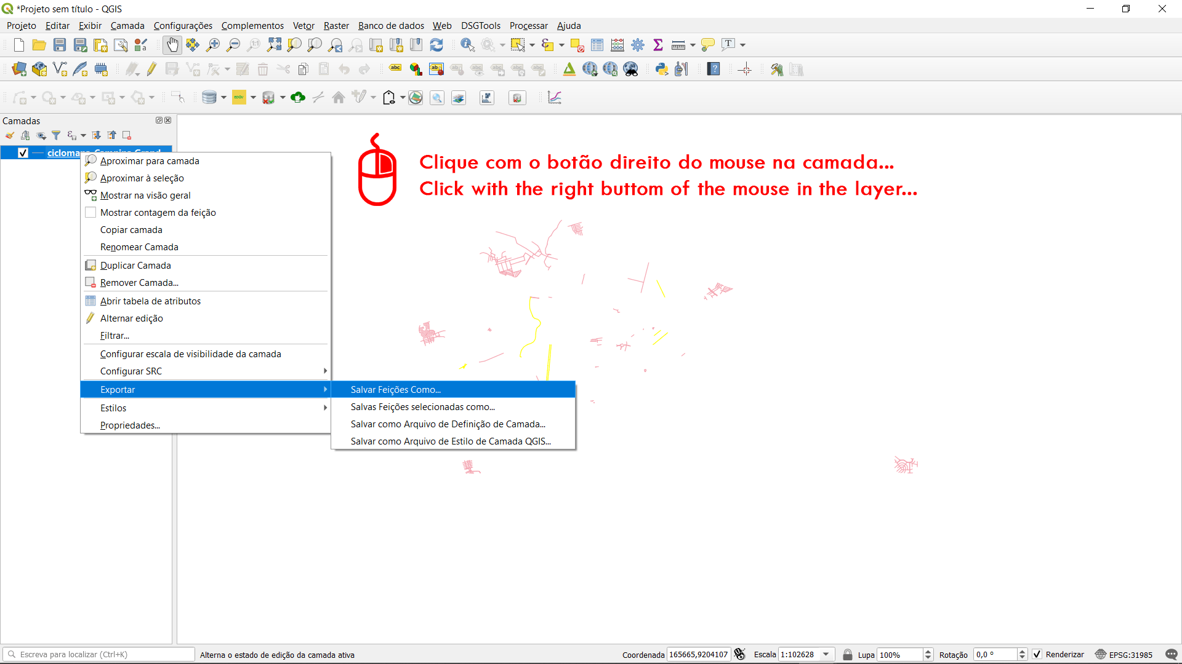
Task: Increase the Lupa magnifier value
Action: point(928,651)
